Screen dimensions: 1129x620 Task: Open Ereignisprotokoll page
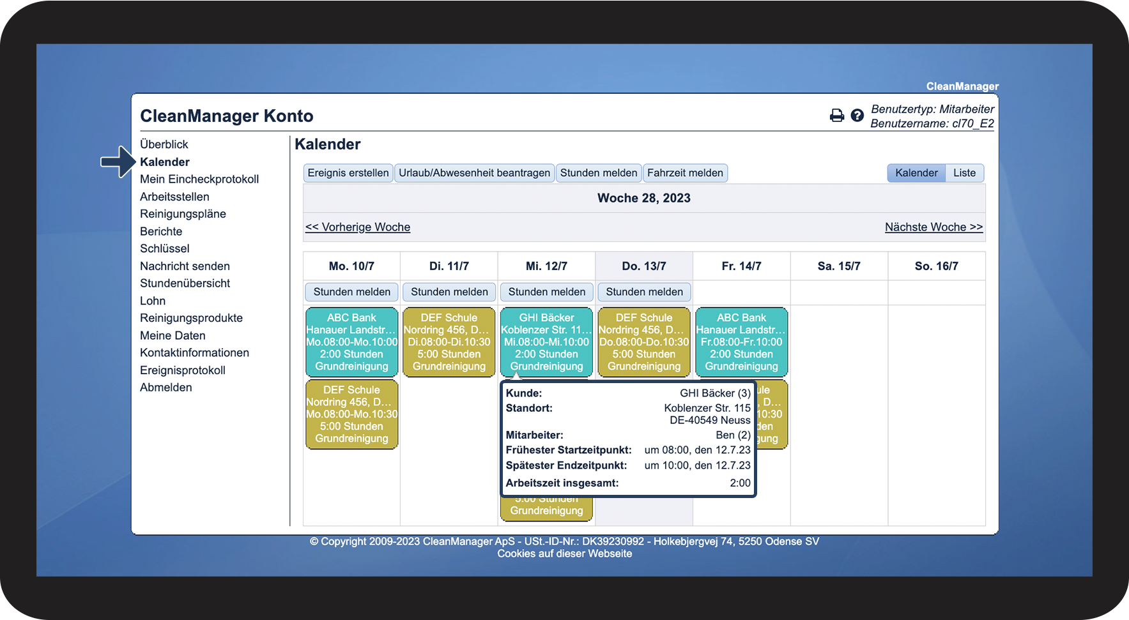(x=183, y=370)
